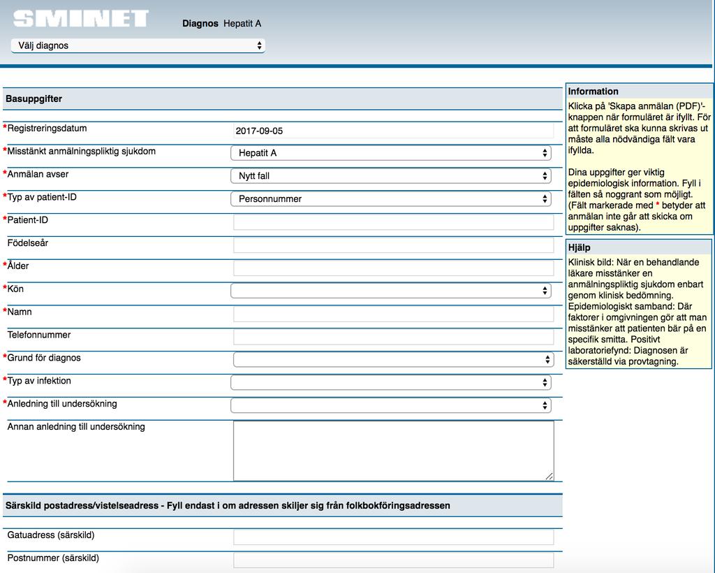715x573 pixels.
Task: Open the Anmälan avser dropdown
Action: pos(391,175)
